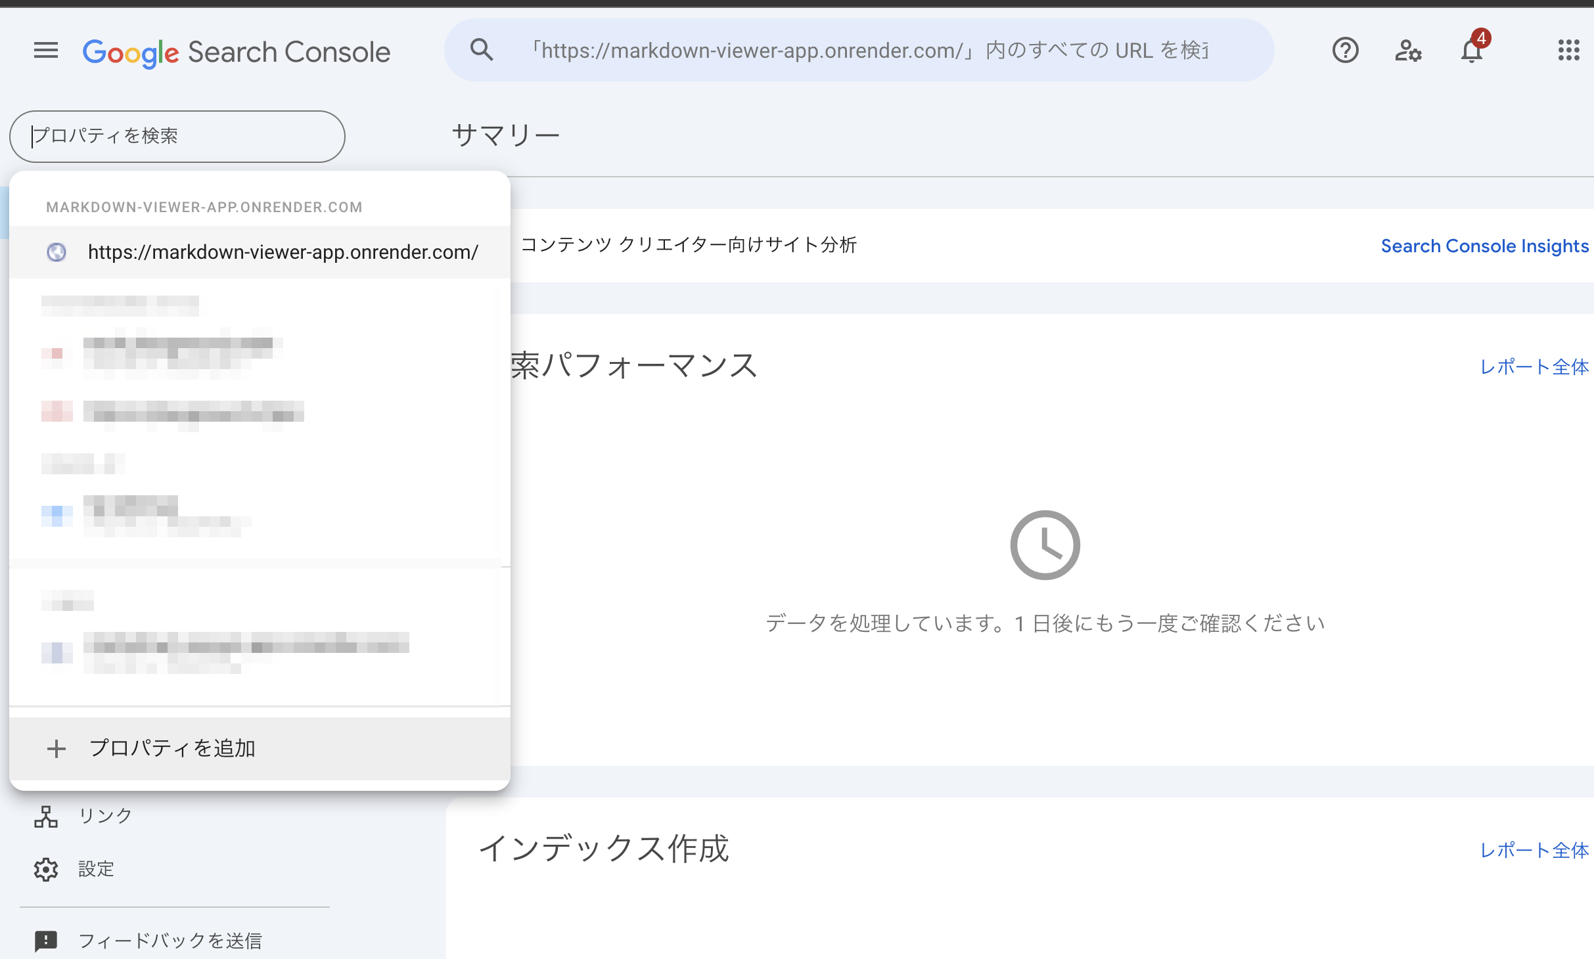Click the Google Search Console logo
Image resolution: width=1594 pixels, height=959 pixels.
(x=237, y=52)
